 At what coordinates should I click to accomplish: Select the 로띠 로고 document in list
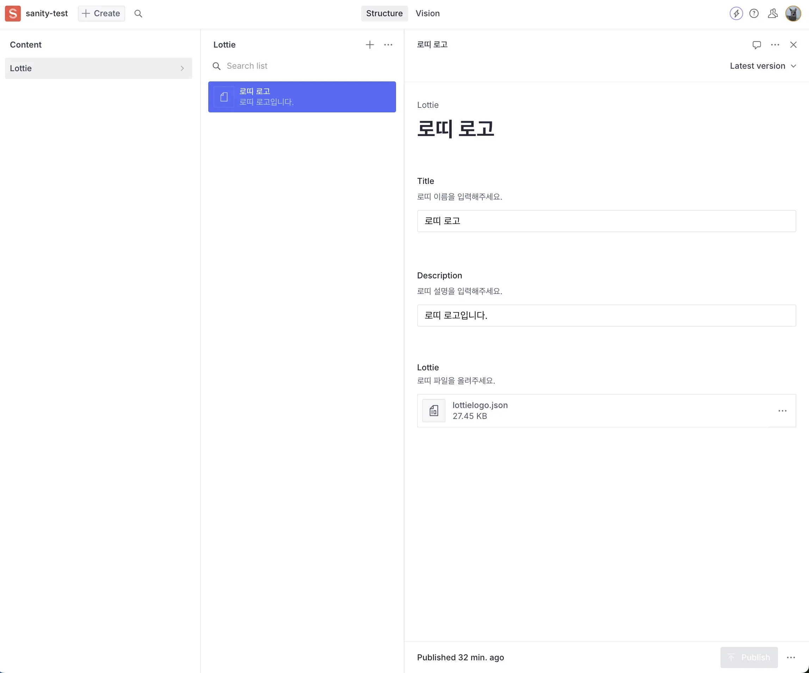[302, 97]
